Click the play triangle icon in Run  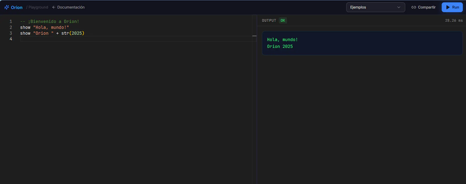click(x=448, y=7)
